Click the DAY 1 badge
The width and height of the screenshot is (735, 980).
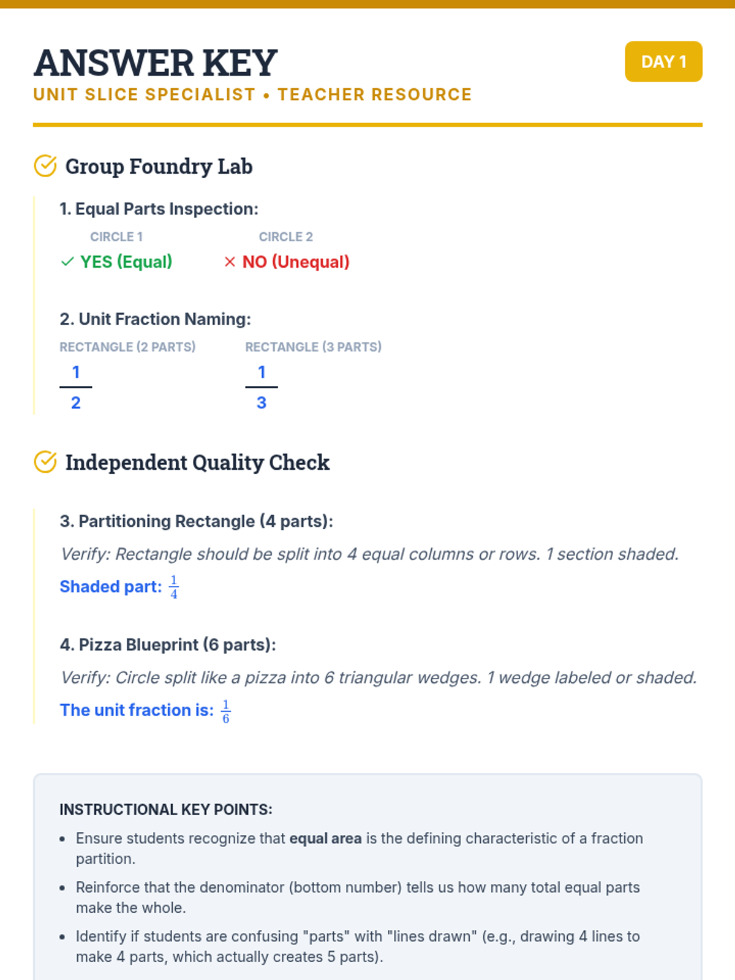663,62
